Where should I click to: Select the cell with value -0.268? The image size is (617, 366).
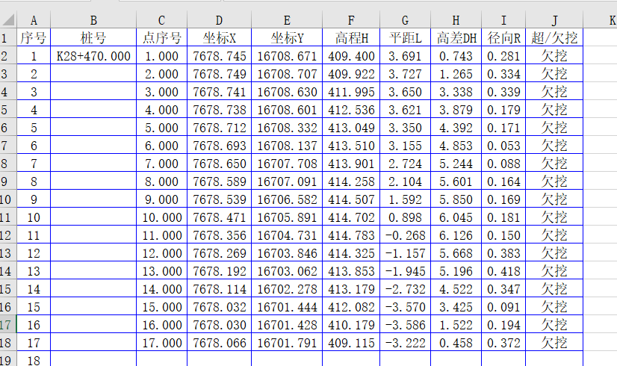[404, 235]
